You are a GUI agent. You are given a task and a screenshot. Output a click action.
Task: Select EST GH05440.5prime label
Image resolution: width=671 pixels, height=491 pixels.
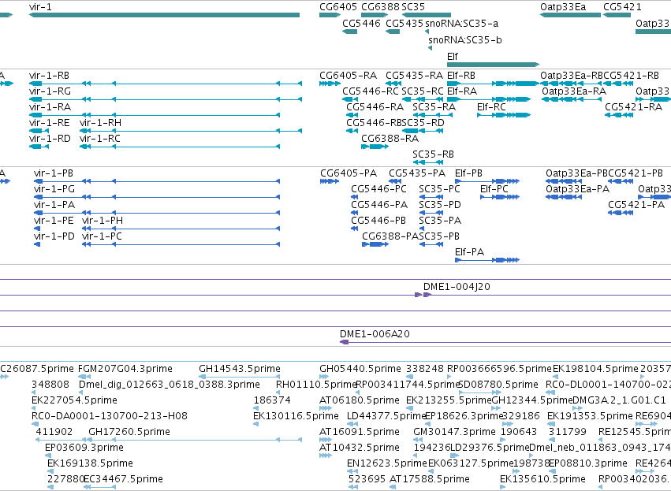coord(360,369)
